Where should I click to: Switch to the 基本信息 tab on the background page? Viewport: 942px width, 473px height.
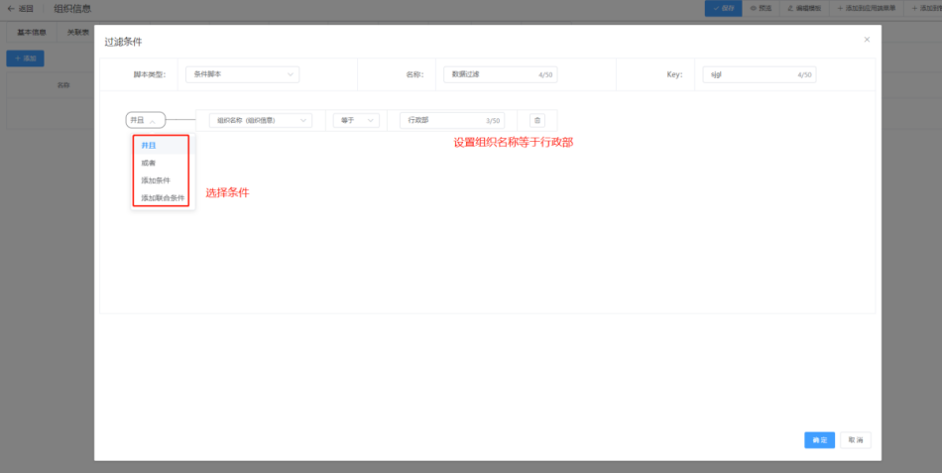32,33
